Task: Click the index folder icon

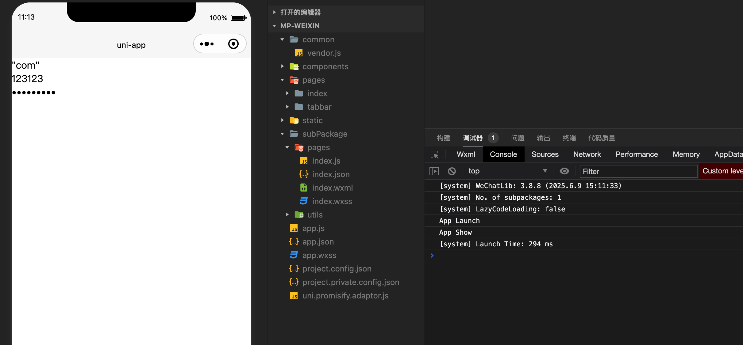Action: (299, 93)
